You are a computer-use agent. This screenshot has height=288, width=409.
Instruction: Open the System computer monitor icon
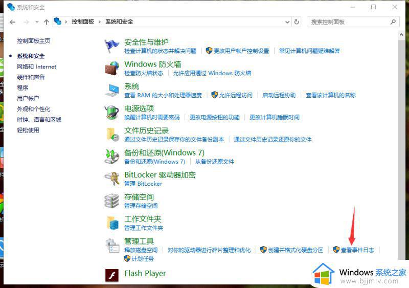pyautogui.click(x=112, y=90)
